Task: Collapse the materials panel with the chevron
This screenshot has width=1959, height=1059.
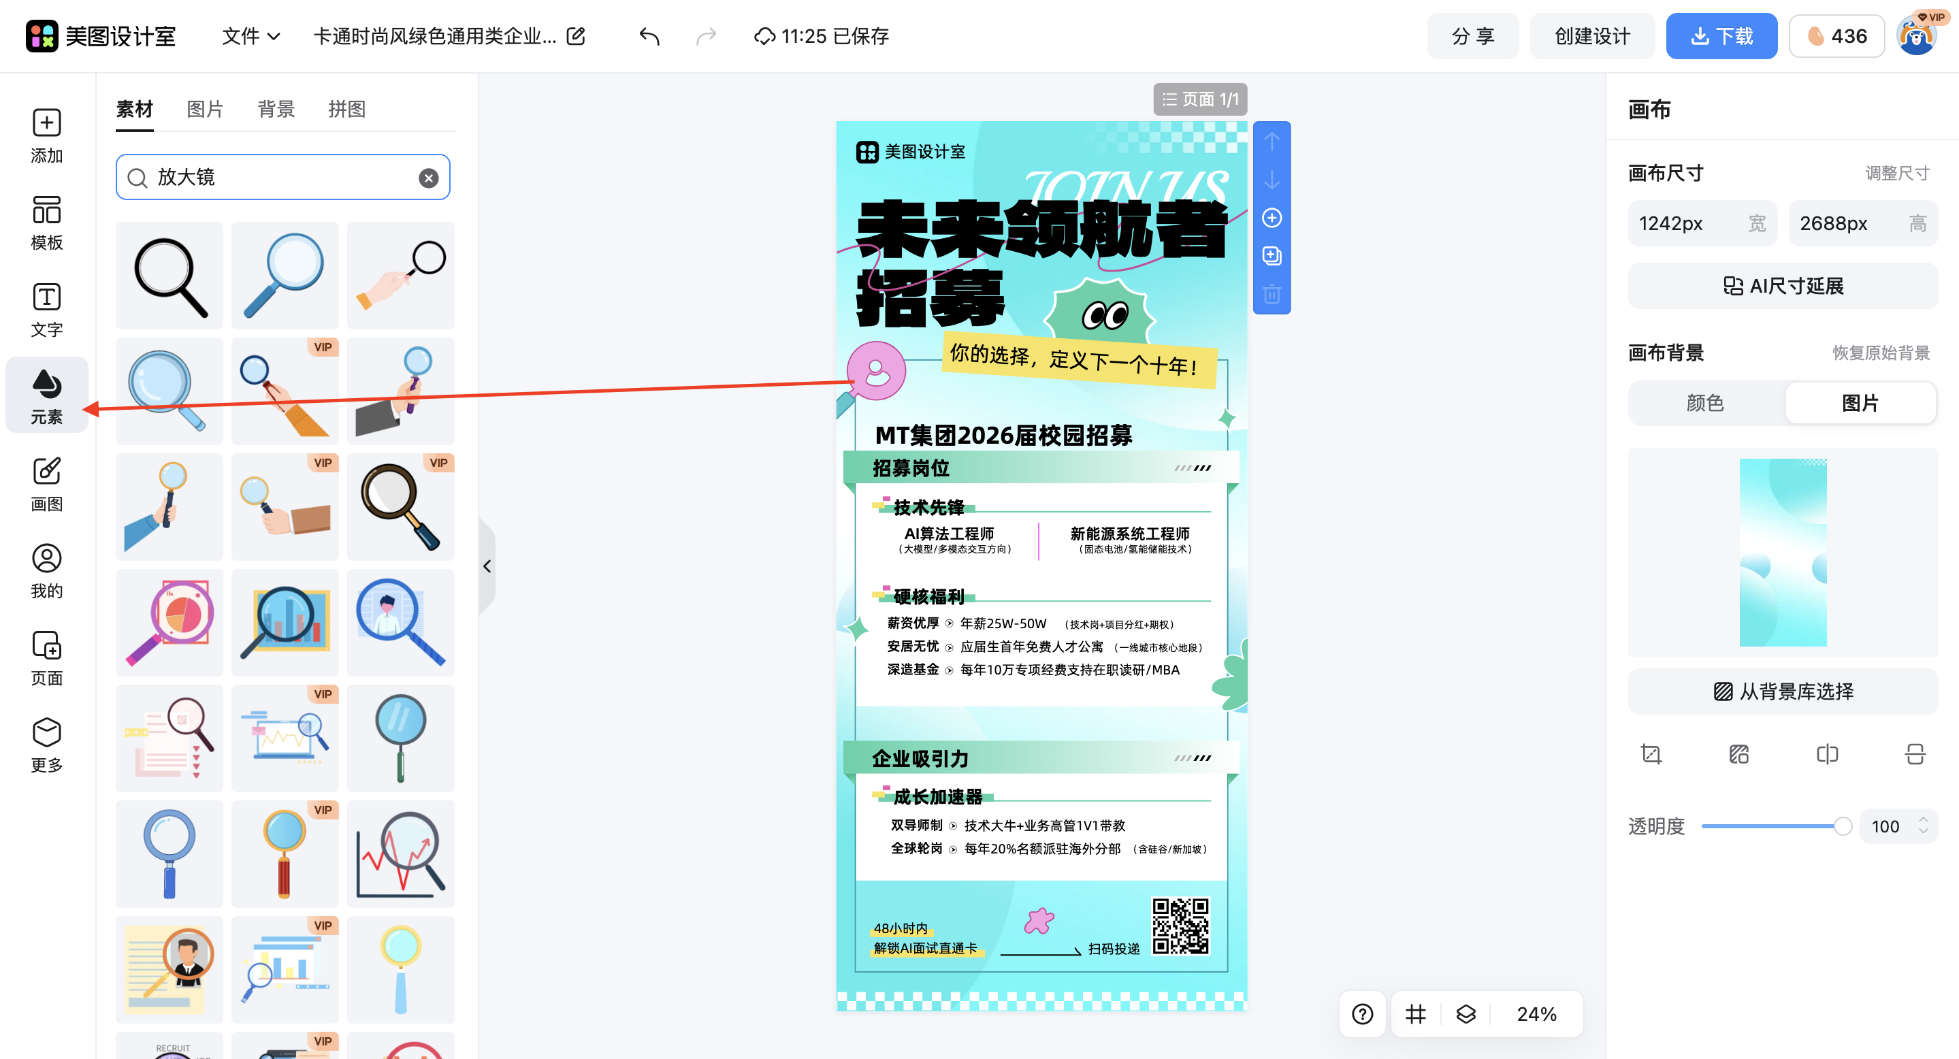Action: click(487, 566)
